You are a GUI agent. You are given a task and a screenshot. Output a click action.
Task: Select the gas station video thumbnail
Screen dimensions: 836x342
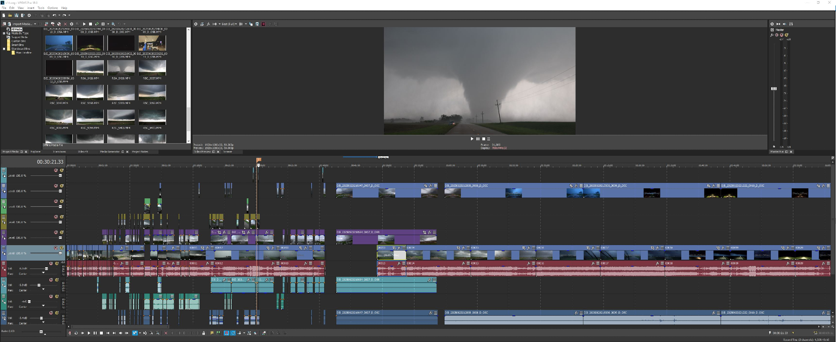click(x=152, y=43)
